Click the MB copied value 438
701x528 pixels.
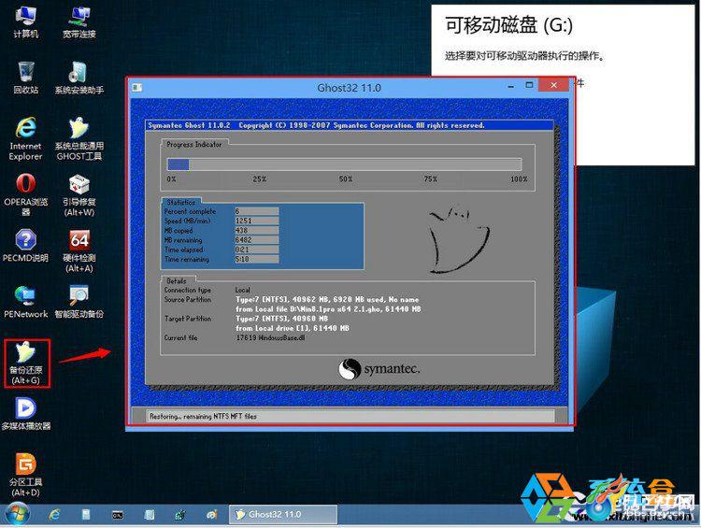click(256, 230)
